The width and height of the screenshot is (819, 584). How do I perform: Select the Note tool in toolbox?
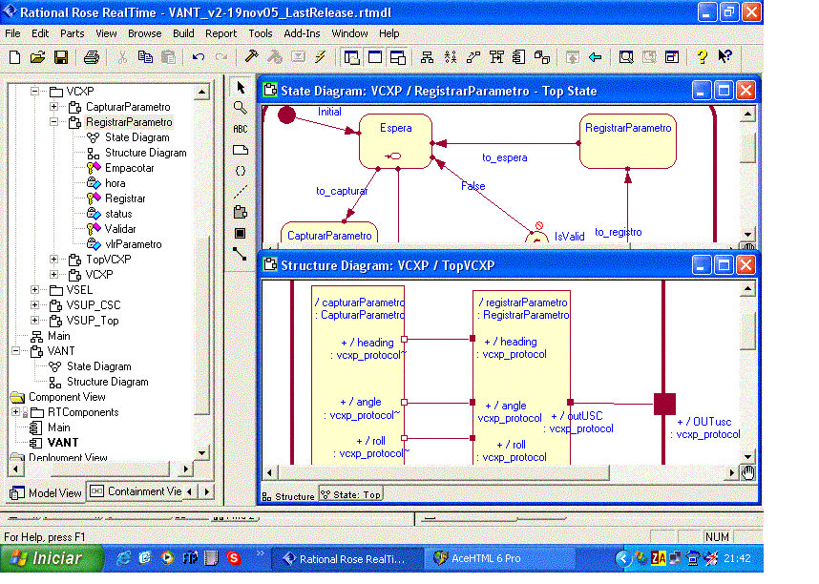point(241,150)
